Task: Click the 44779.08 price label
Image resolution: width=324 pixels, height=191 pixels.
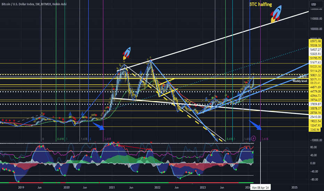Action: click(x=316, y=91)
